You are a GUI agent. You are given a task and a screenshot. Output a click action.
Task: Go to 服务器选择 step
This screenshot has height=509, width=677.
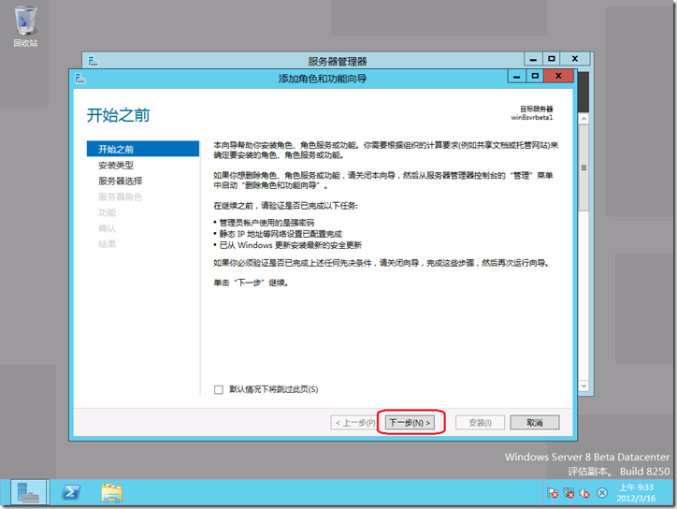(x=120, y=181)
